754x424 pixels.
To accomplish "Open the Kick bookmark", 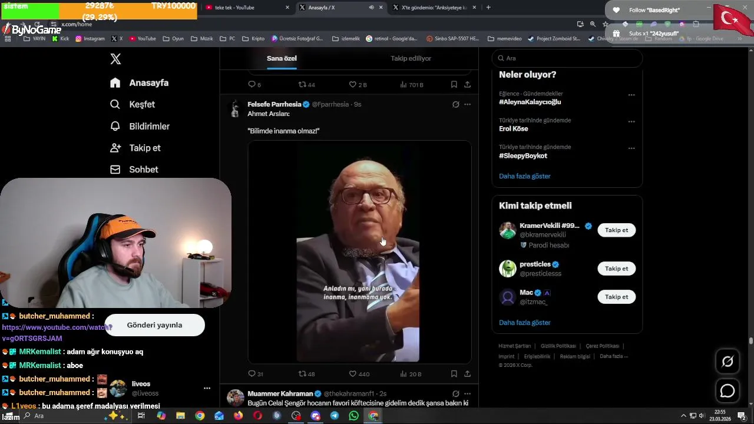I will (x=61, y=39).
